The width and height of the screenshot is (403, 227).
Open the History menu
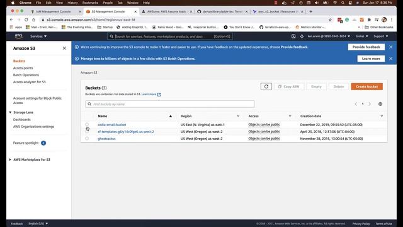tap(72, 3)
